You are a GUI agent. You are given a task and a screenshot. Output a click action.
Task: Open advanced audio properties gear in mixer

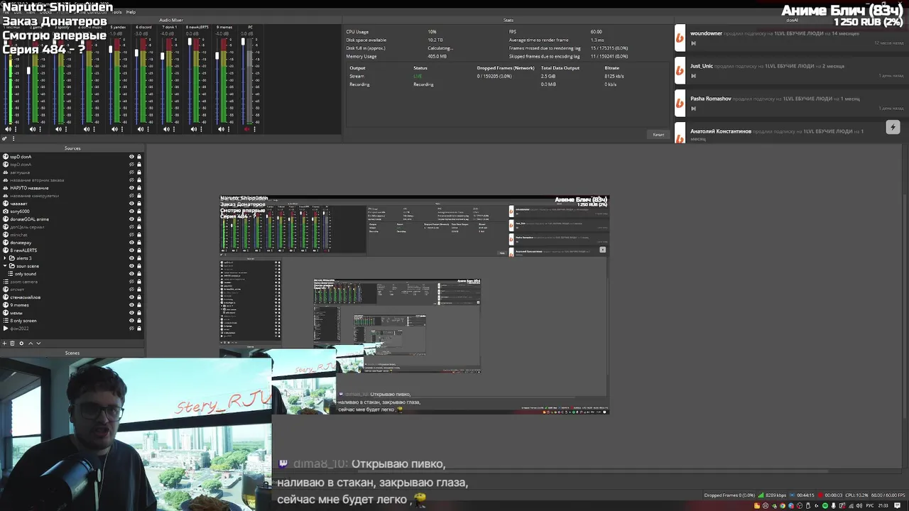pyautogui.click(x=4, y=138)
